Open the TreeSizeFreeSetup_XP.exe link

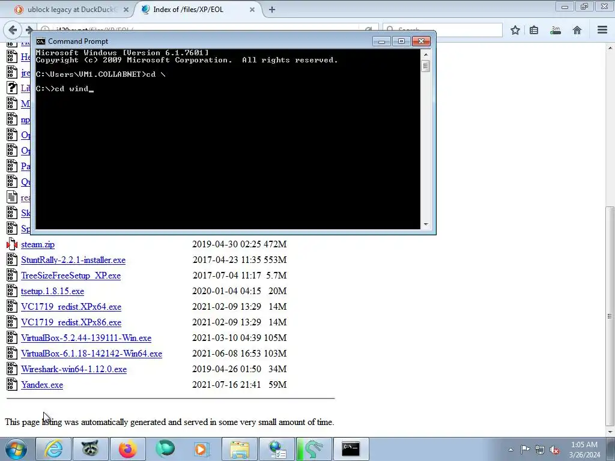pos(71,276)
